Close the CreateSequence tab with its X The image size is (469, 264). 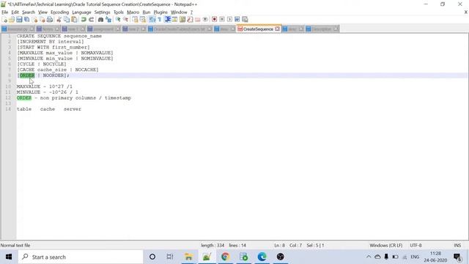277,29
